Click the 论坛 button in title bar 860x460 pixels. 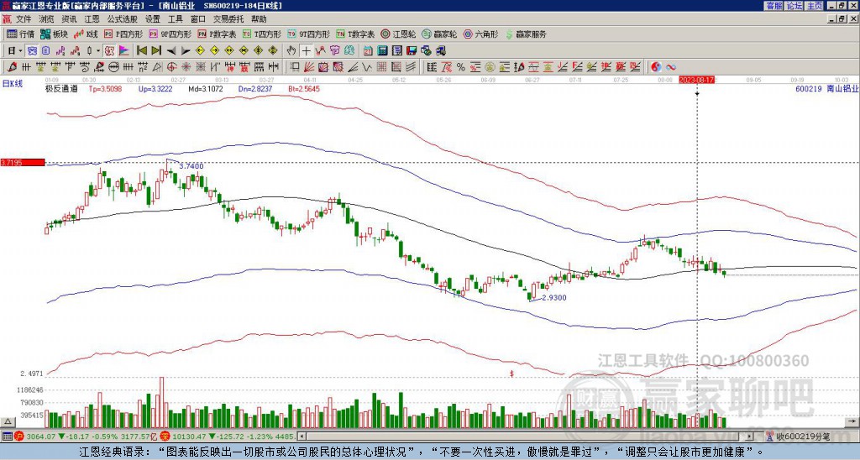[x=794, y=6]
